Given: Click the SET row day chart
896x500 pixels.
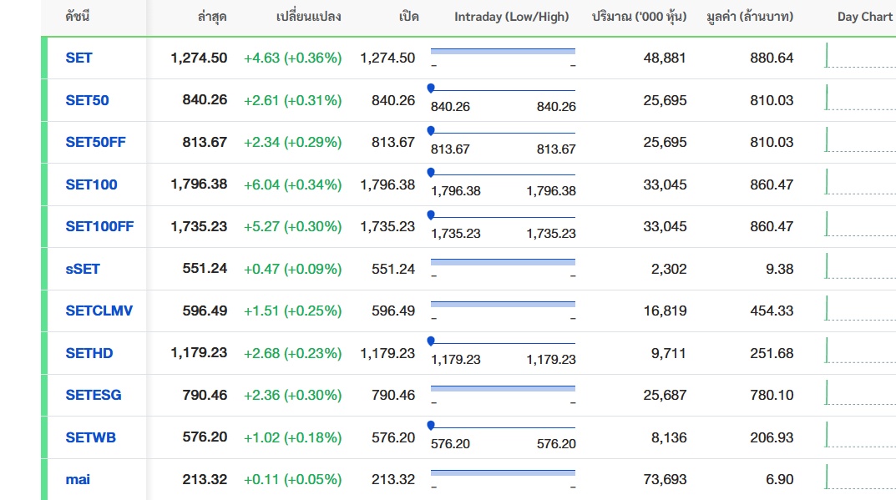Looking at the screenshot, I should pos(860,57).
